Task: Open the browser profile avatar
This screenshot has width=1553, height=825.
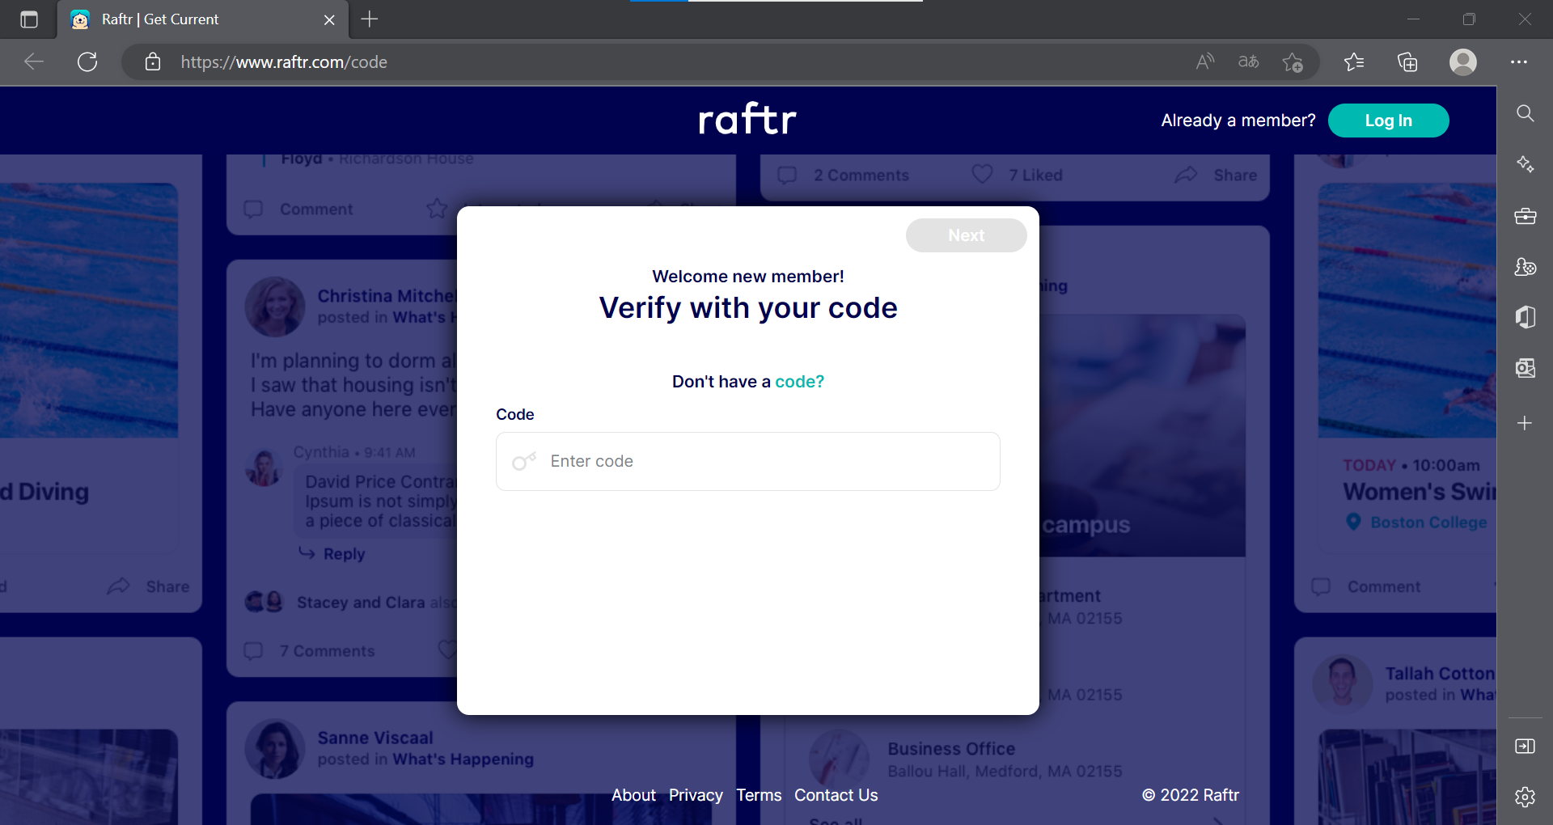Action: [1462, 62]
